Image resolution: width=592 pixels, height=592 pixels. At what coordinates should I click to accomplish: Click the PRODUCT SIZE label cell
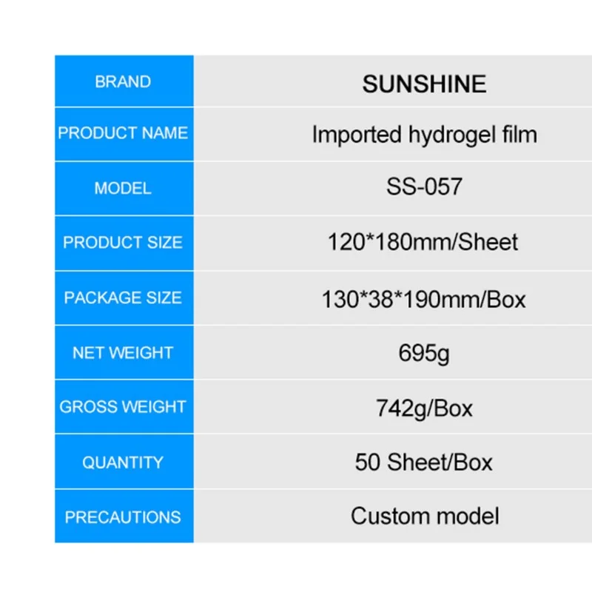124,243
